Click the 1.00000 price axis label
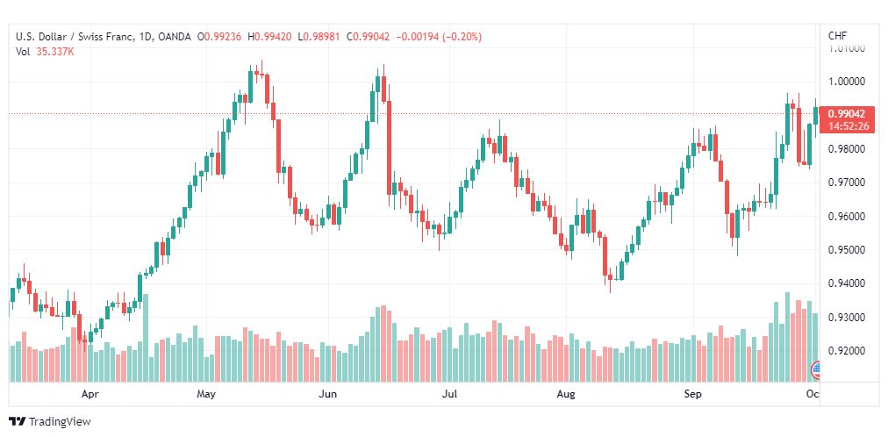Screen dimensions: 888x437 [848, 82]
